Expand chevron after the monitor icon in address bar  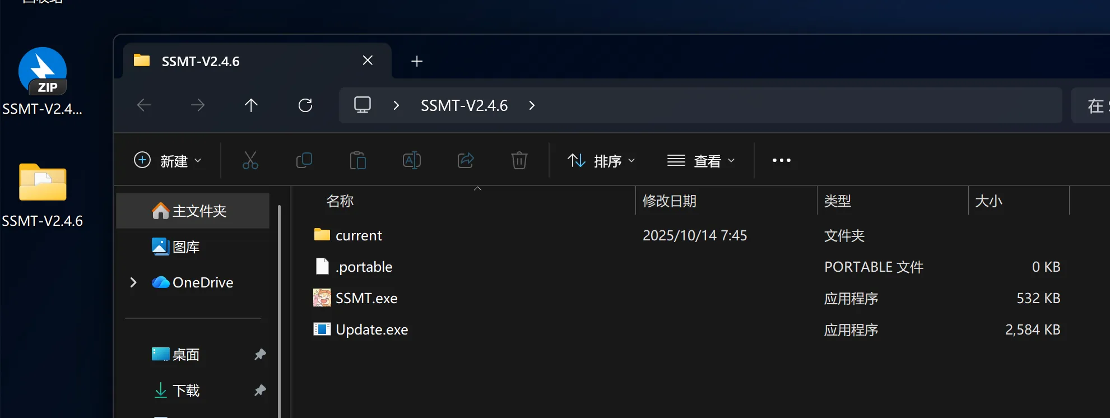point(396,105)
